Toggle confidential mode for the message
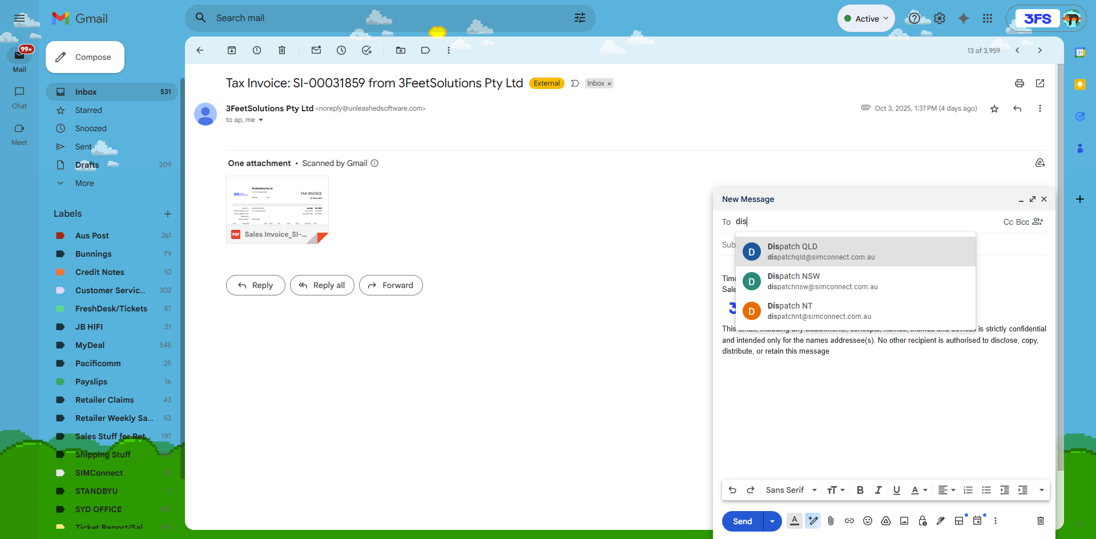The width and height of the screenshot is (1096, 539). click(922, 521)
